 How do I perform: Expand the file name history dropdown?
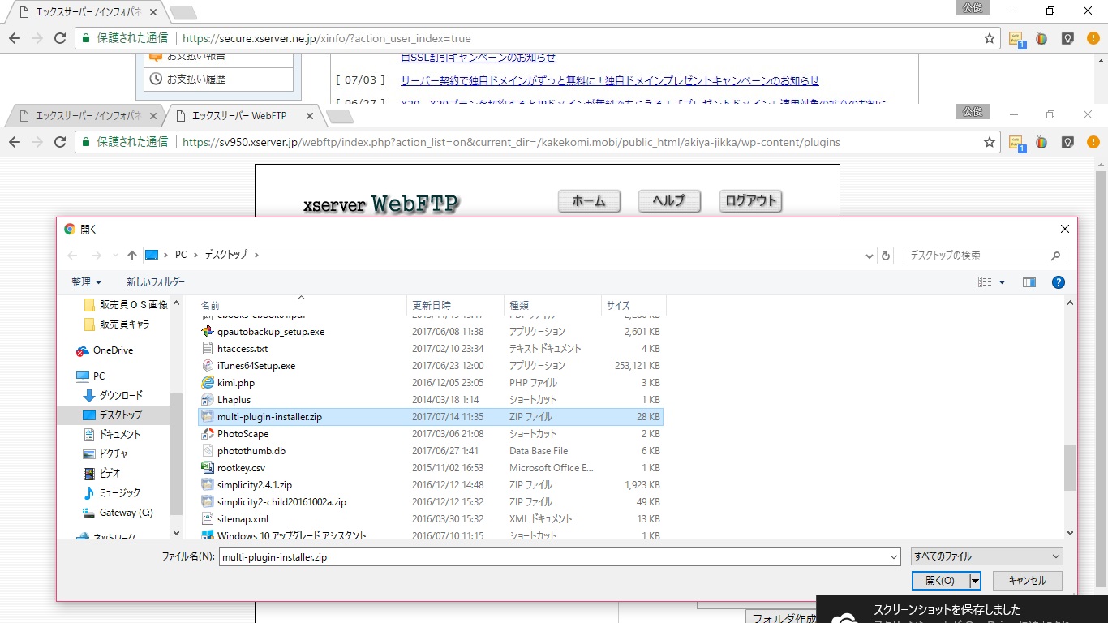(894, 557)
